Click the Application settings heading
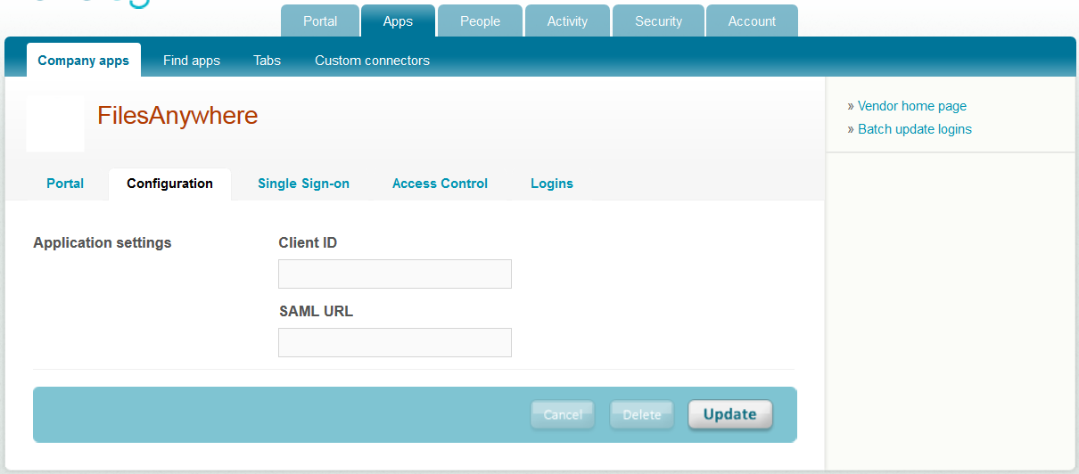The height and width of the screenshot is (474, 1079). (103, 242)
